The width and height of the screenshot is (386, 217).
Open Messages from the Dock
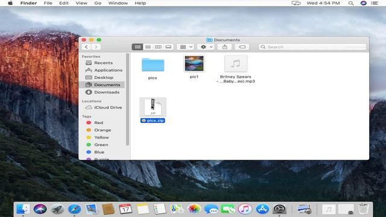(x=211, y=209)
